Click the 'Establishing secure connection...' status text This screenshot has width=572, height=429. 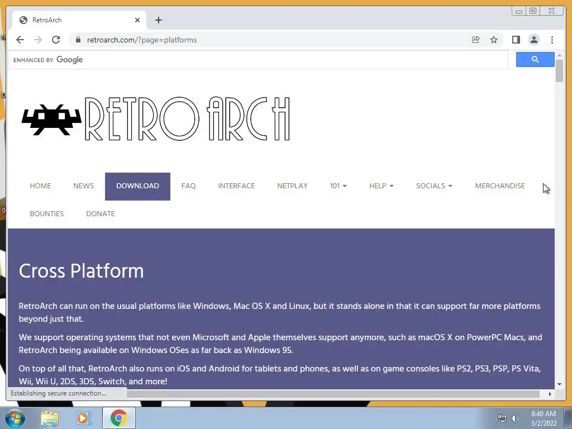click(x=58, y=393)
